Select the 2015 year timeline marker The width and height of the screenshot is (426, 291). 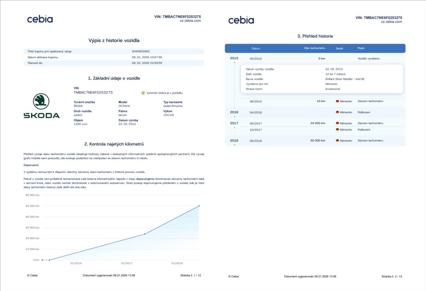tap(234, 58)
